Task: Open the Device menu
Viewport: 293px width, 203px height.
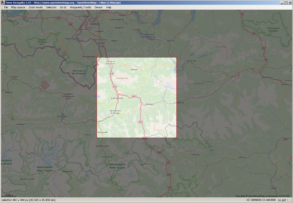Action: point(98,7)
